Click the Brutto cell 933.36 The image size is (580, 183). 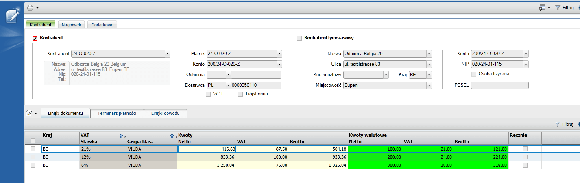(318, 157)
